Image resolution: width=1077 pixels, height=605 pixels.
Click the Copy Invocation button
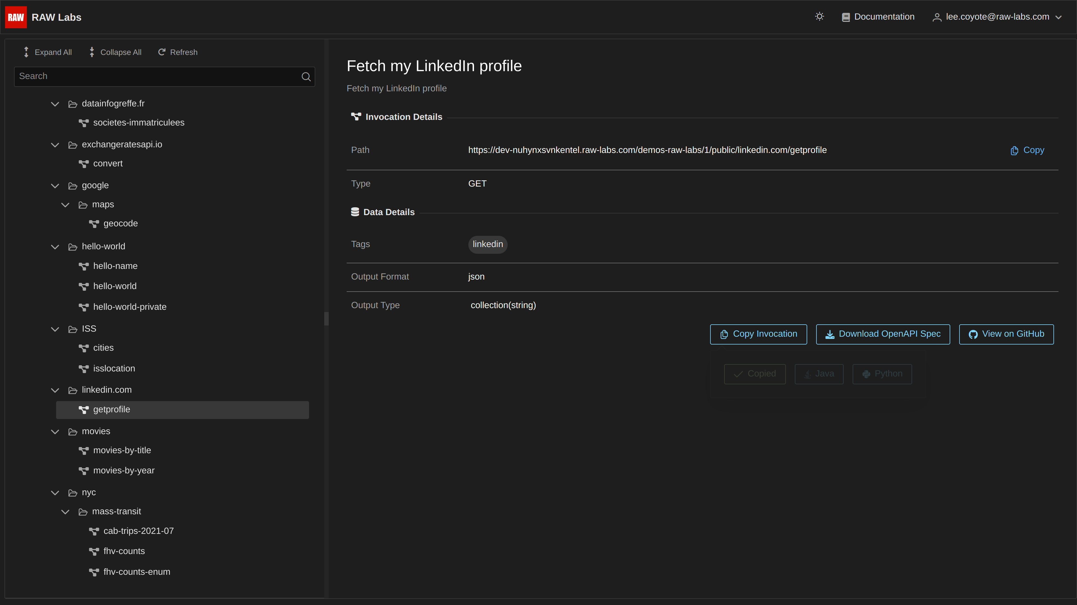[758, 334]
